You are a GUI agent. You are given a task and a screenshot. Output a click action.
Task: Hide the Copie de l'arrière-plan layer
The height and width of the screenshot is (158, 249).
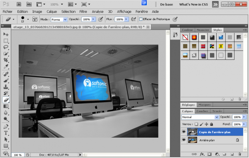[x=184, y=132]
